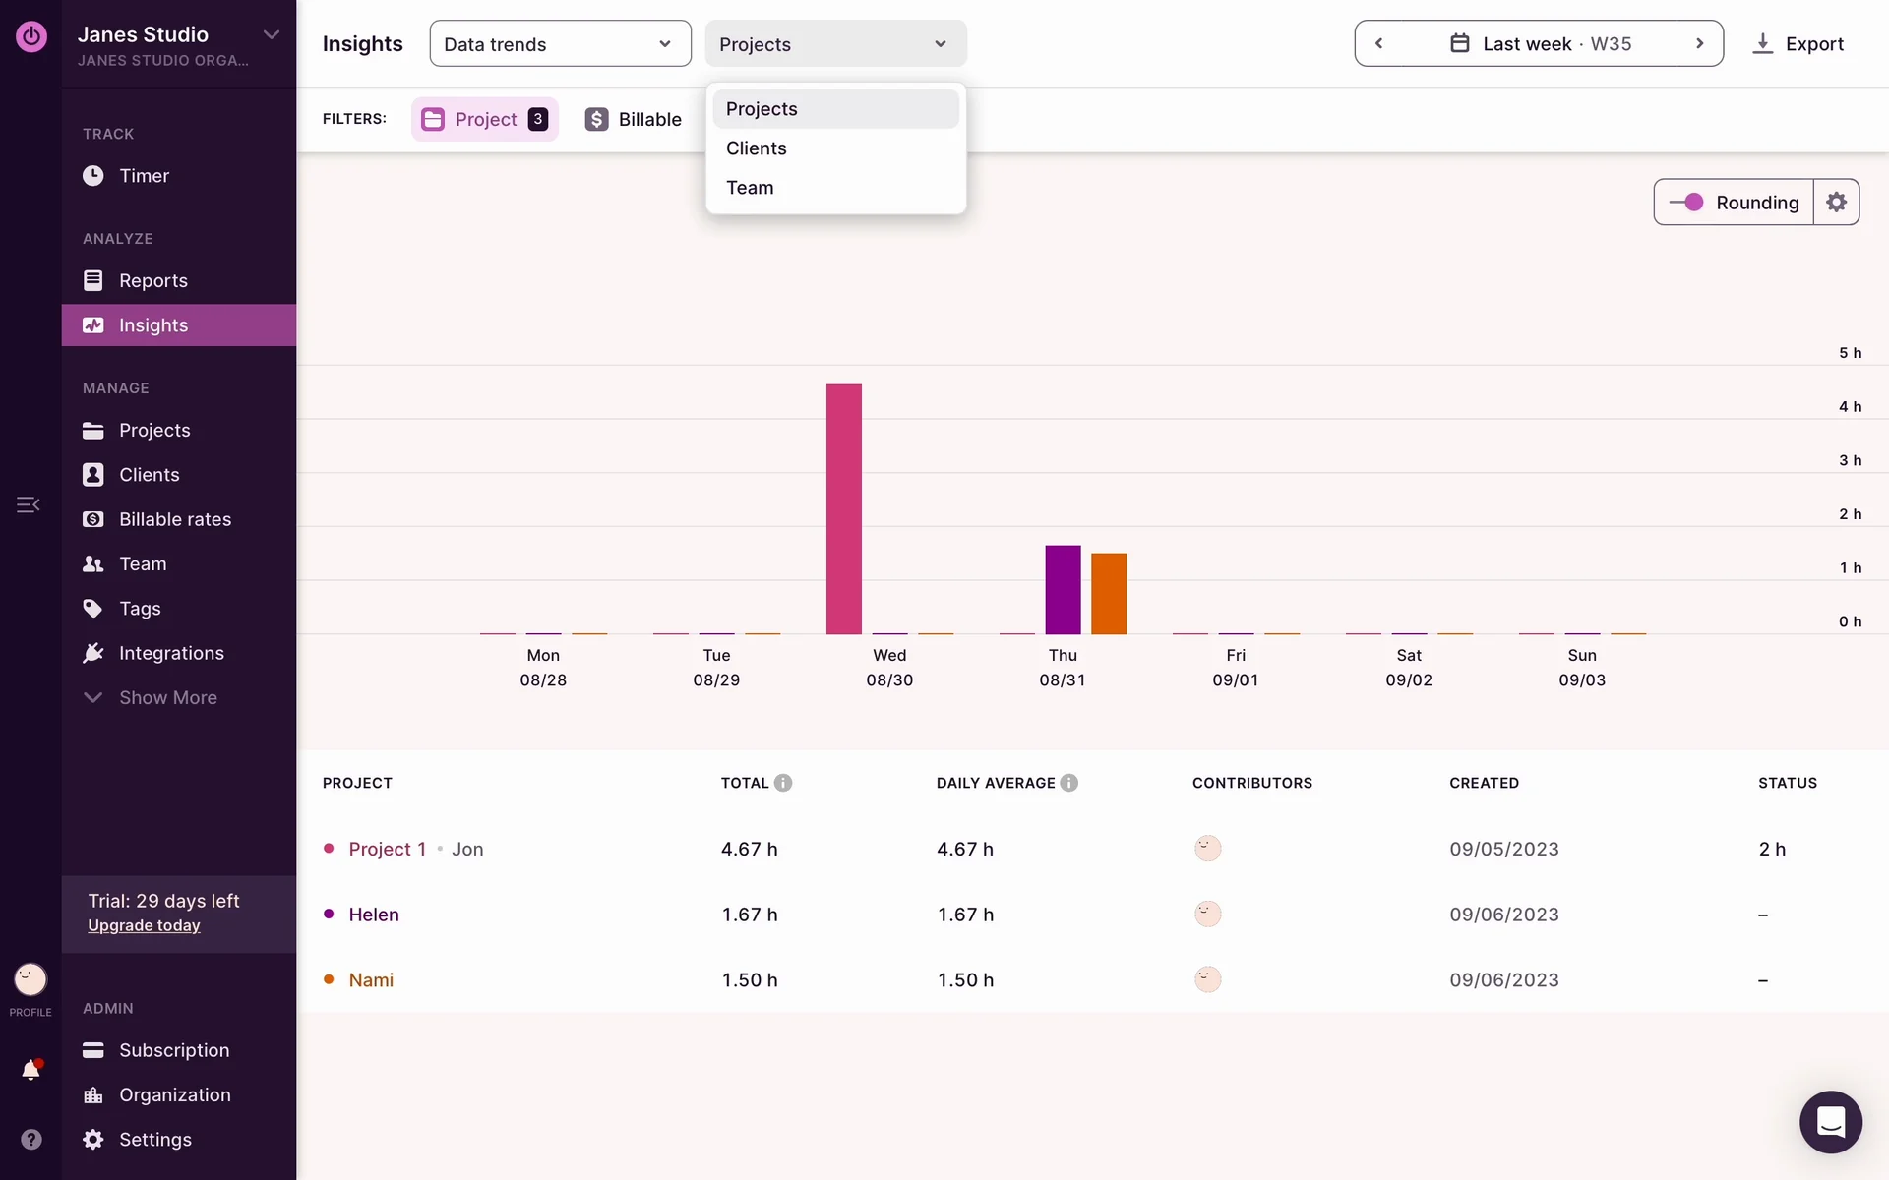Select Clients from the dropdown list
The image size is (1889, 1180).
coord(757,148)
